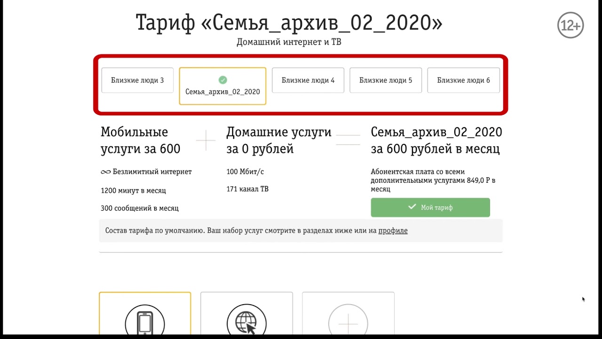Click the Домашний интернет и ТВ subtitle
Image resolution: width=602 pixels, height=339 pixels.
click(x=289, y=42)
